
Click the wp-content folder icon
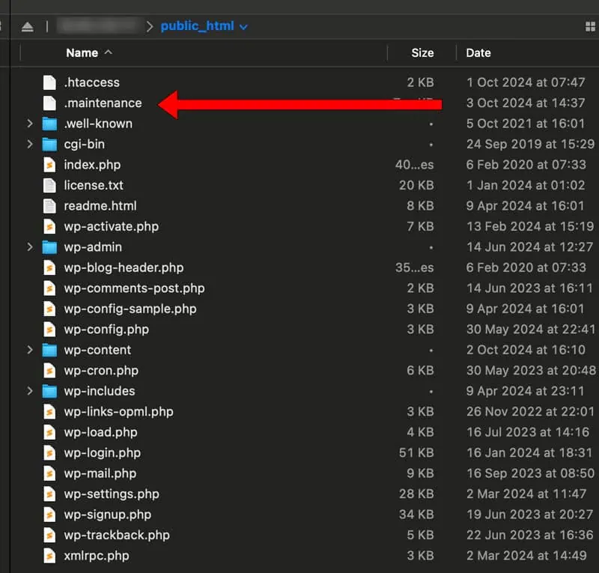49,350
